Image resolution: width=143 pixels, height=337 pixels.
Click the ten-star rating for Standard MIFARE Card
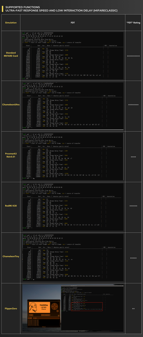(133, 56)
